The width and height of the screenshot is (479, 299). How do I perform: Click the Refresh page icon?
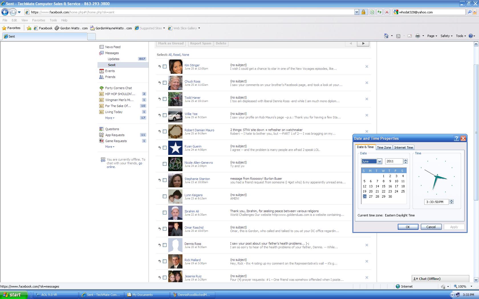coord(379,12)
